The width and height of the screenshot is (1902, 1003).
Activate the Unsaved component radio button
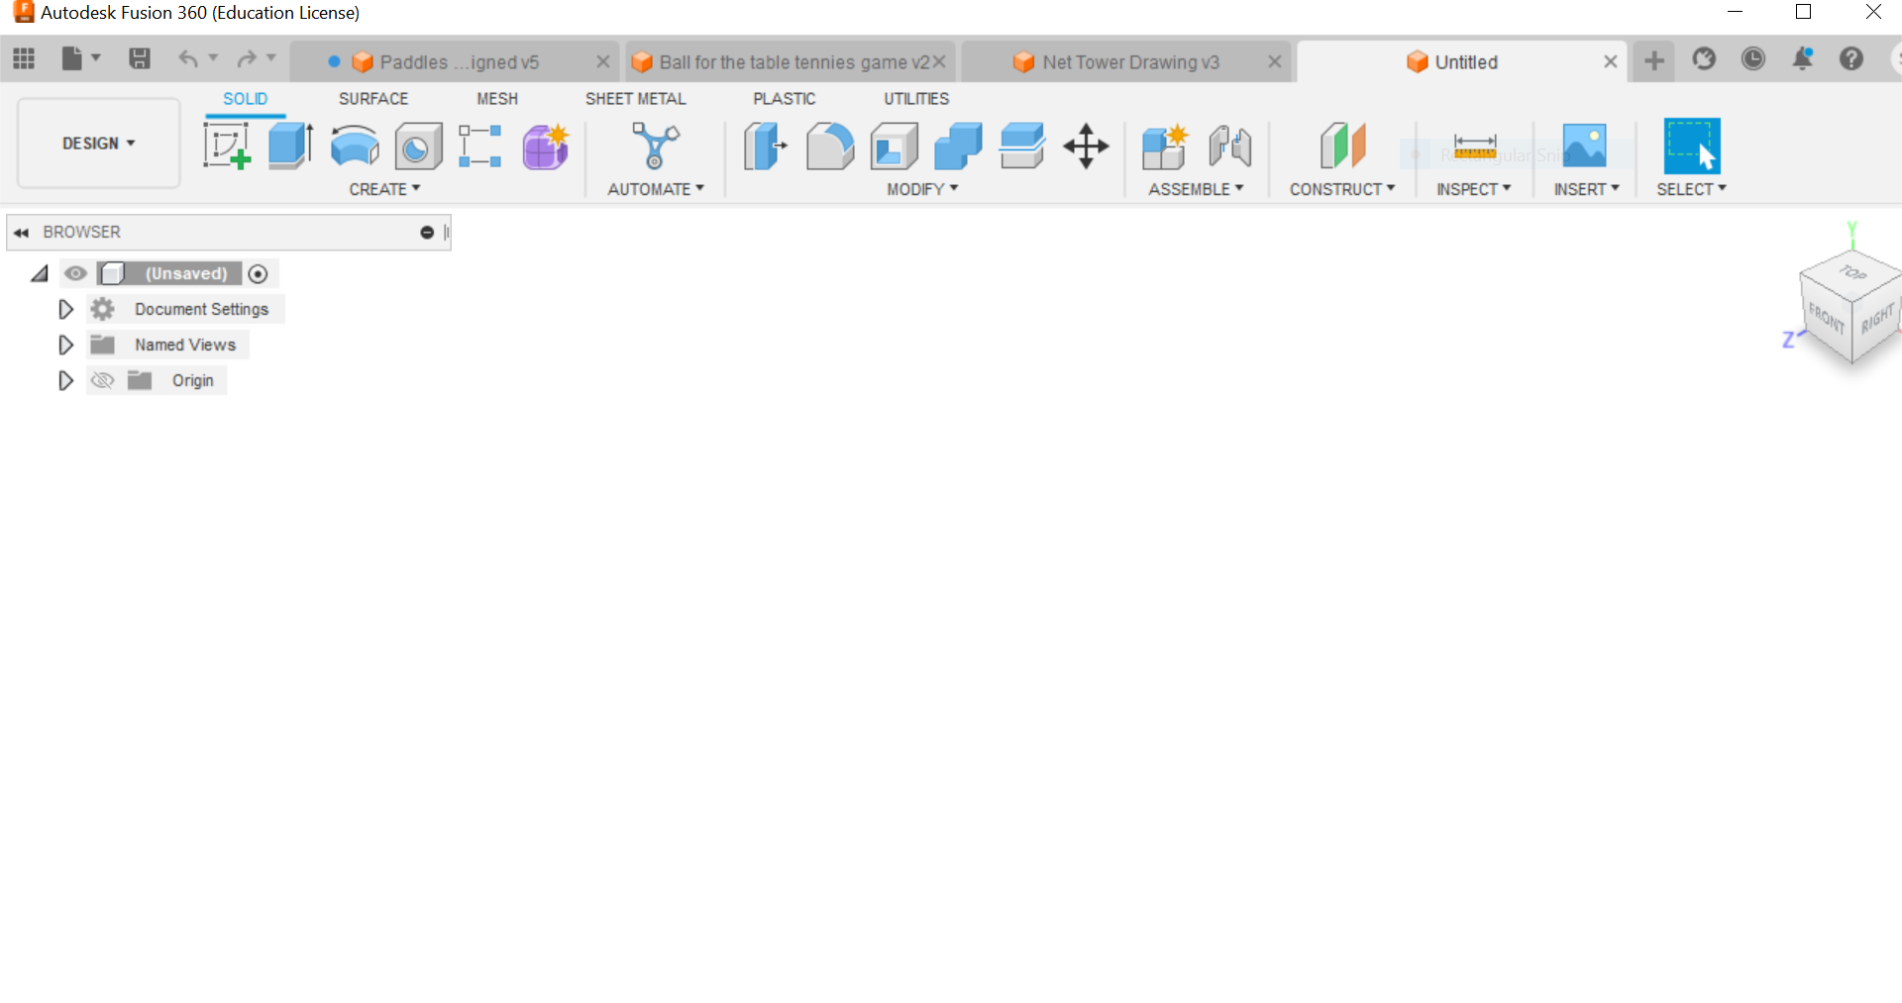259,273
